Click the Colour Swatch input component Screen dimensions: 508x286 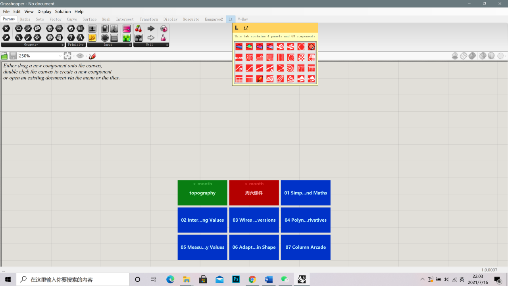coord(127,29)
